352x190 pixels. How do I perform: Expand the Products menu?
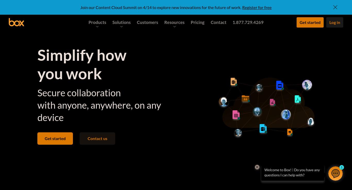pos(97,23)
